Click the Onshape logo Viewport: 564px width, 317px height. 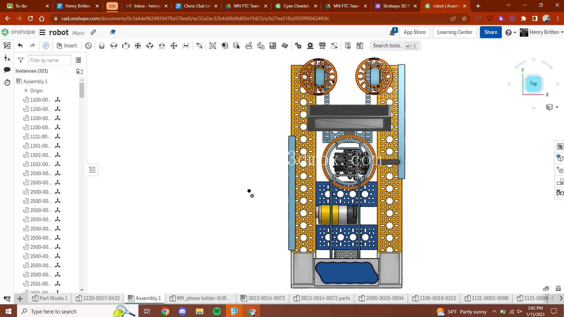point(18,32)
